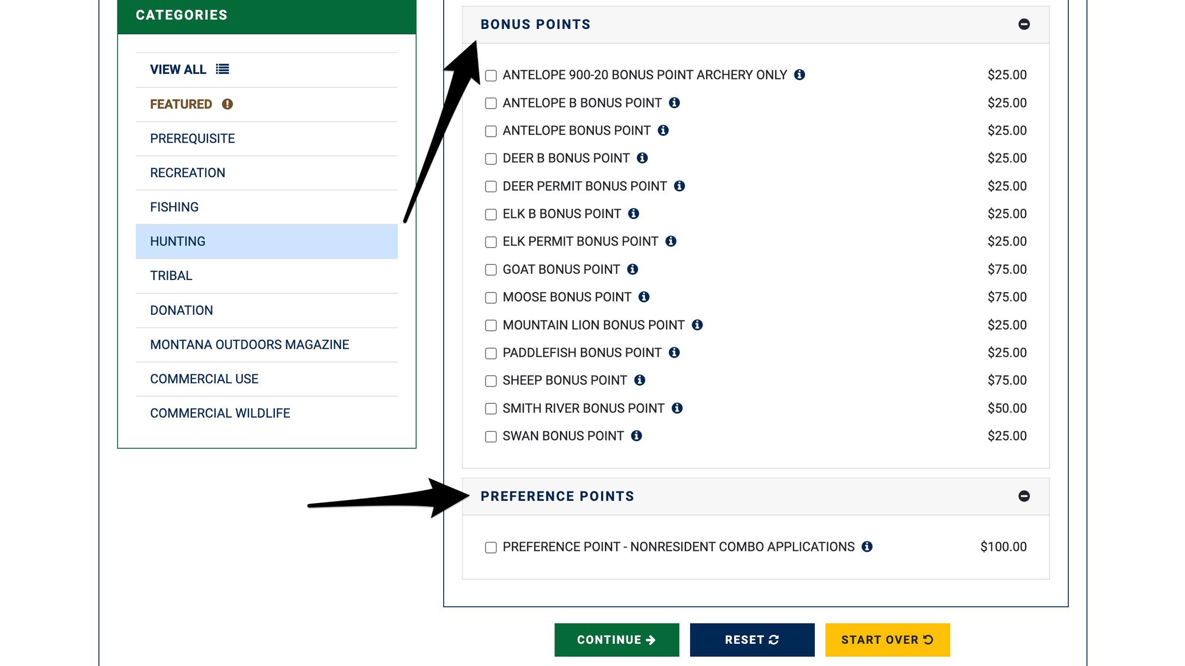The height and width of the screenshot is (666, 1185).
Task: Enable the Mountain Lion Bonus Point option
Action: click(490, 325)
